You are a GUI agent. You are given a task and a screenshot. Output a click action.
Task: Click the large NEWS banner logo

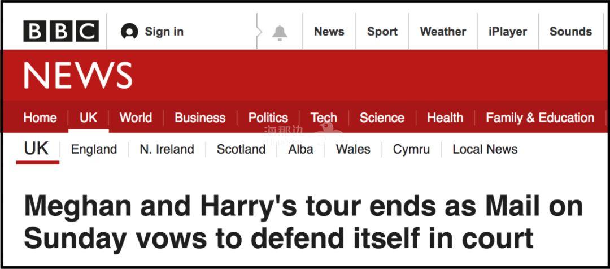[78, 75]
